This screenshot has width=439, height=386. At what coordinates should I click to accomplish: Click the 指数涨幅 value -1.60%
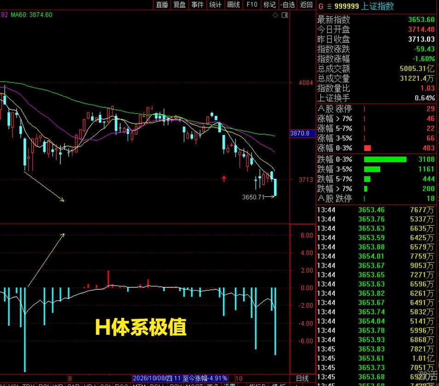(x=424, y=59)
